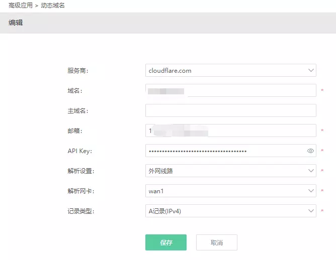This screenshot has width=336, height=260.
Task: Toggle API Key visibility with the eye icon
Action: pos(310,151)
